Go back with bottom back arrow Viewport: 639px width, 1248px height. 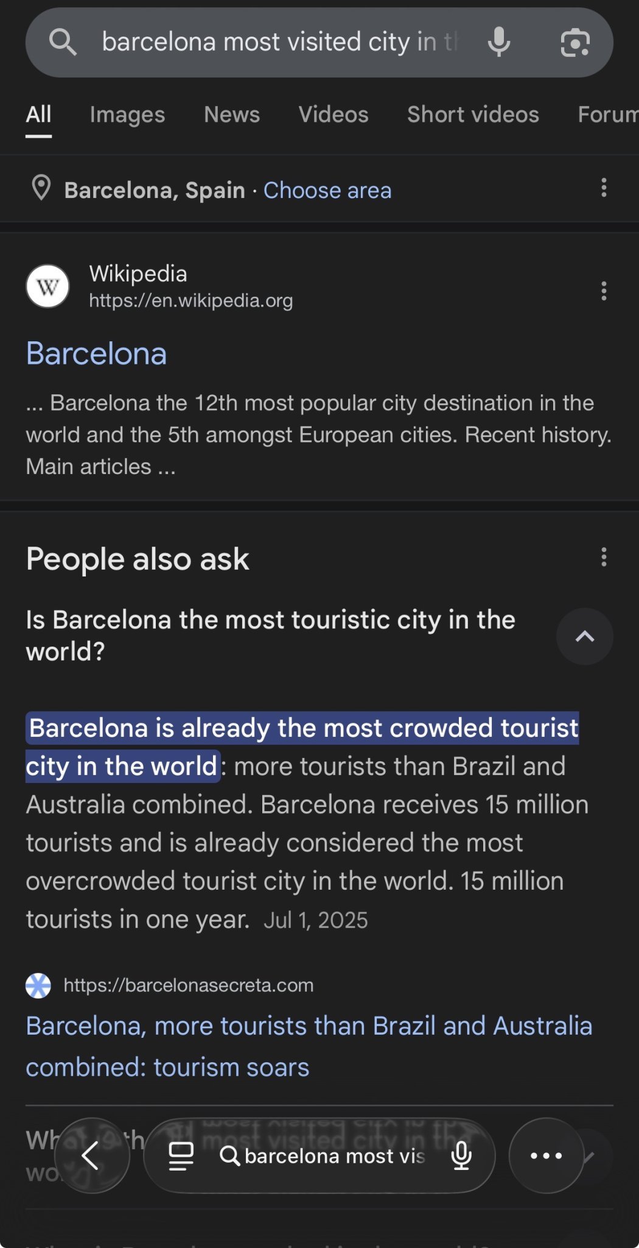pos(91,1155)
